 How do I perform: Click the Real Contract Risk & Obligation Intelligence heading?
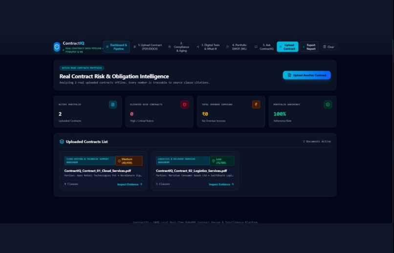[114, 76]
